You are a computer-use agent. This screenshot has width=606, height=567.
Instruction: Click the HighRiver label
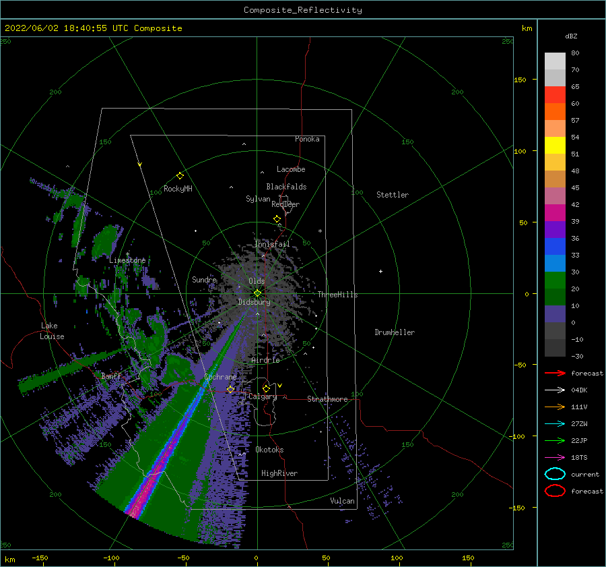(x=279, y=473)
